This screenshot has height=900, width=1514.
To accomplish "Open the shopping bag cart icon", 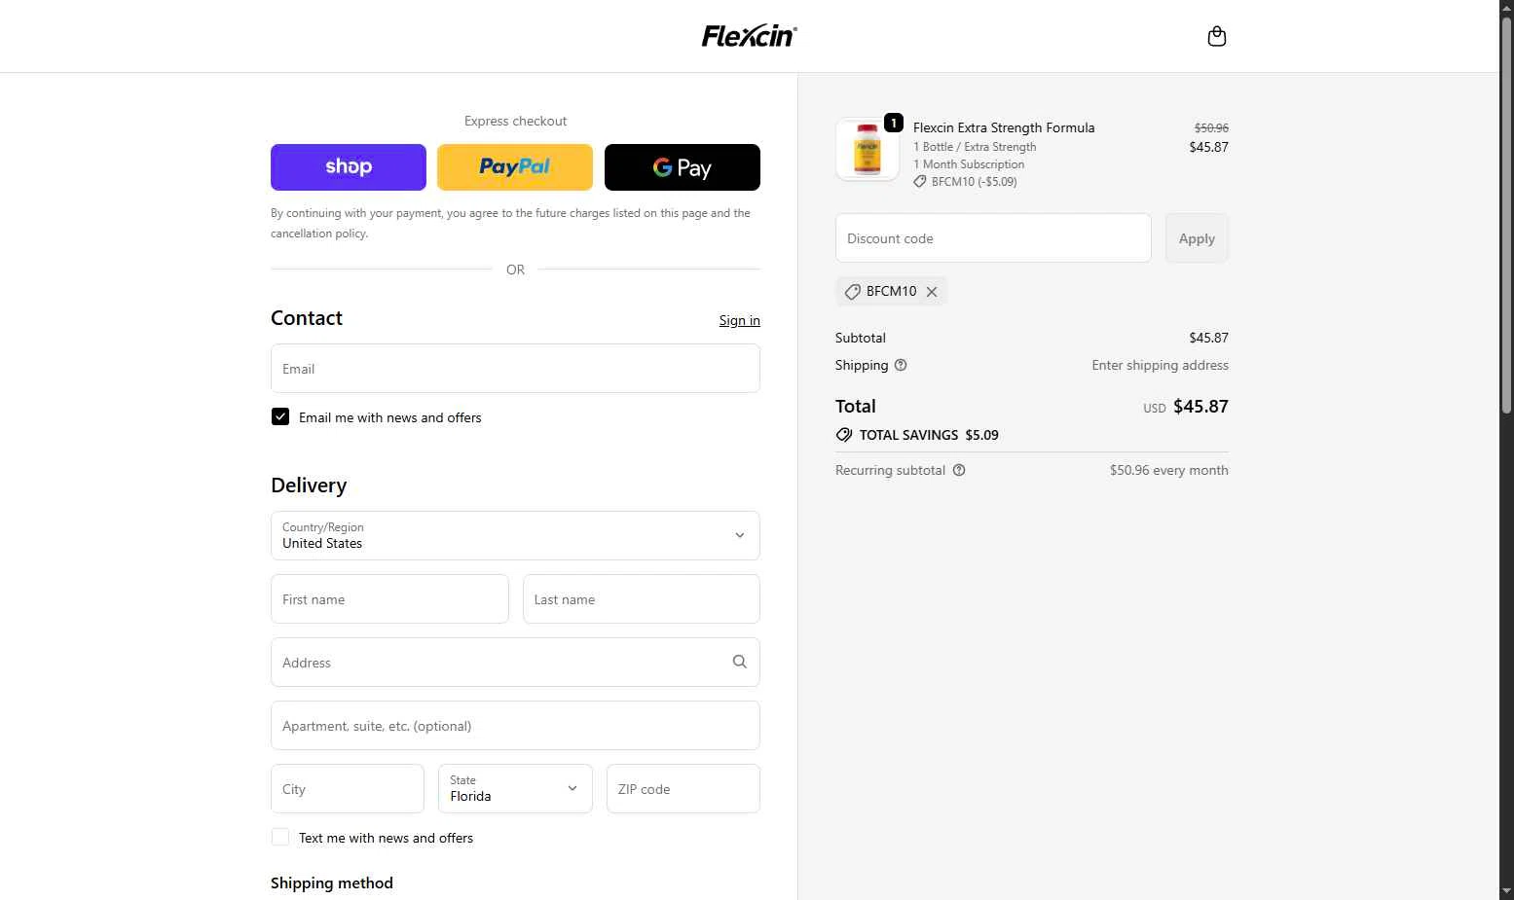I will 1216,36.
